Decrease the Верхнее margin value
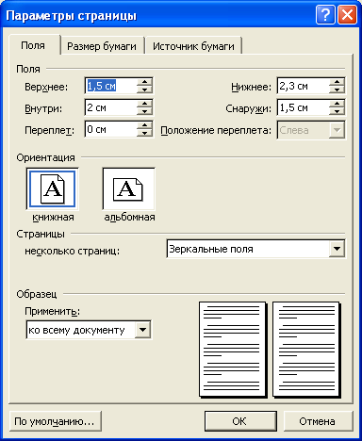The width and height of the screenshot is (362, 441). pyautogui.click(x=144, y=90)
